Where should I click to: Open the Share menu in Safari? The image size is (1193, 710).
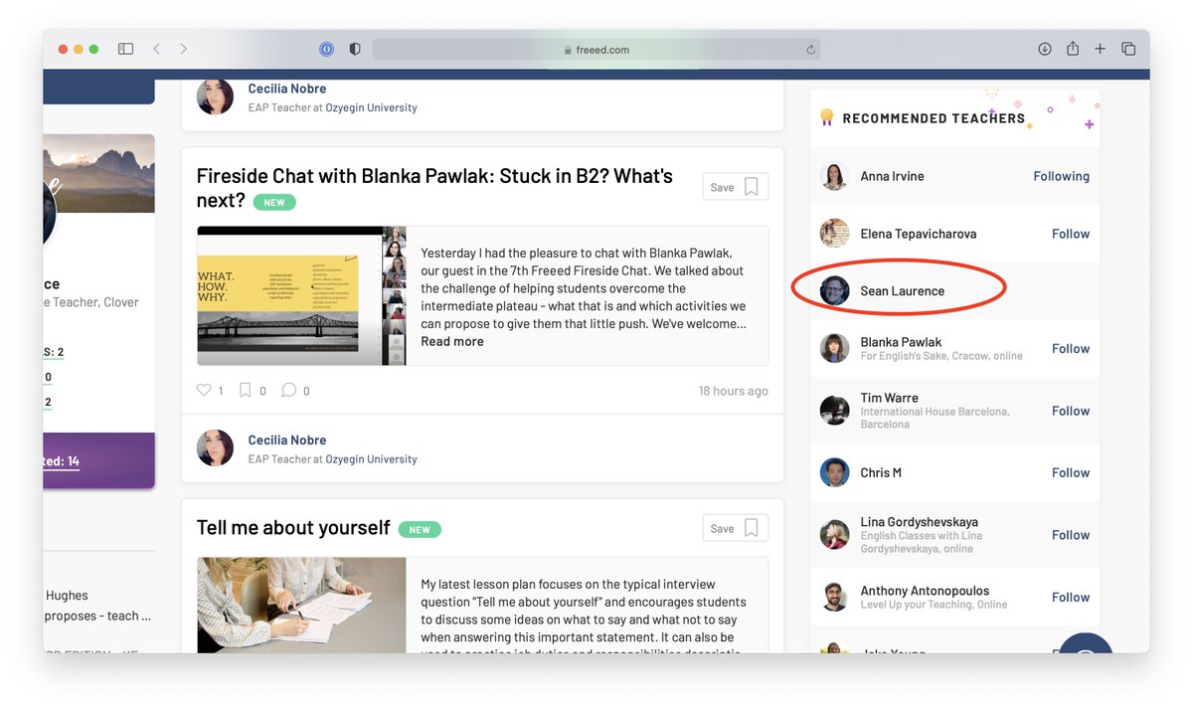coord(1073,48)
